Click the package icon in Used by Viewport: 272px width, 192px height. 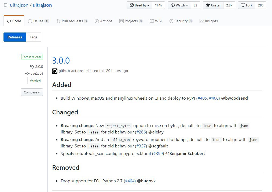tap(132, 5)
